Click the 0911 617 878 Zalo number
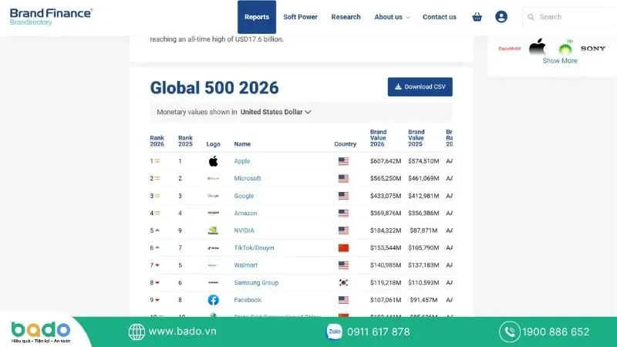617x347 pixels. coord(379,332)
